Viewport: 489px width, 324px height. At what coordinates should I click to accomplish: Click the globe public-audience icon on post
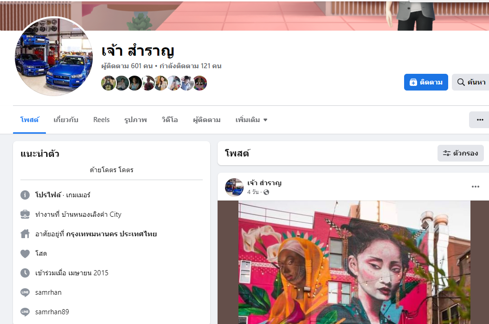click(x=266, y=192)
